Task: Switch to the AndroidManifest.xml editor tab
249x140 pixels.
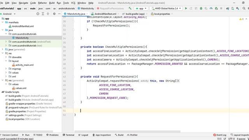Action: 105,14
